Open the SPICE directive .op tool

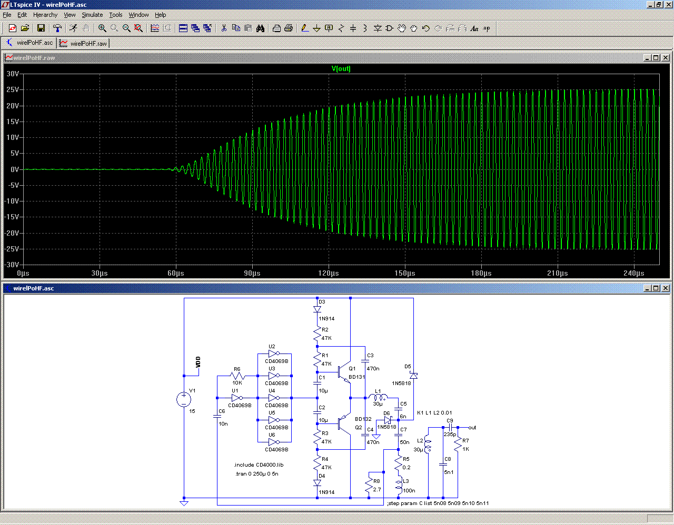(x=487, y=28)
